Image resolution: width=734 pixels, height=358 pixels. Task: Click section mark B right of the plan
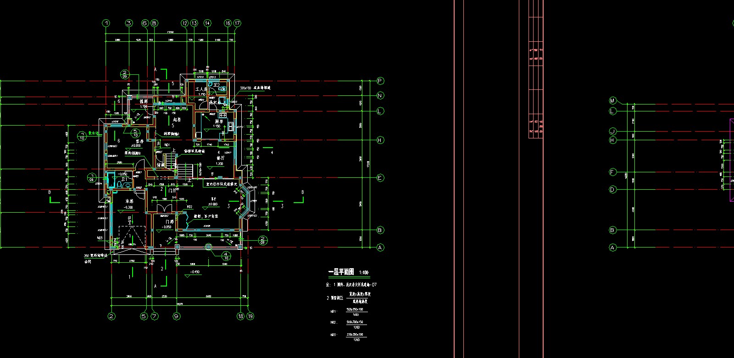click(302, 193)
